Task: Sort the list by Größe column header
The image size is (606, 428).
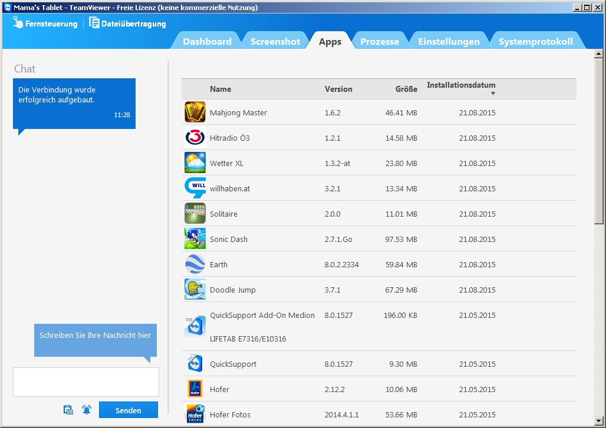Action: (x=406, y=89)
